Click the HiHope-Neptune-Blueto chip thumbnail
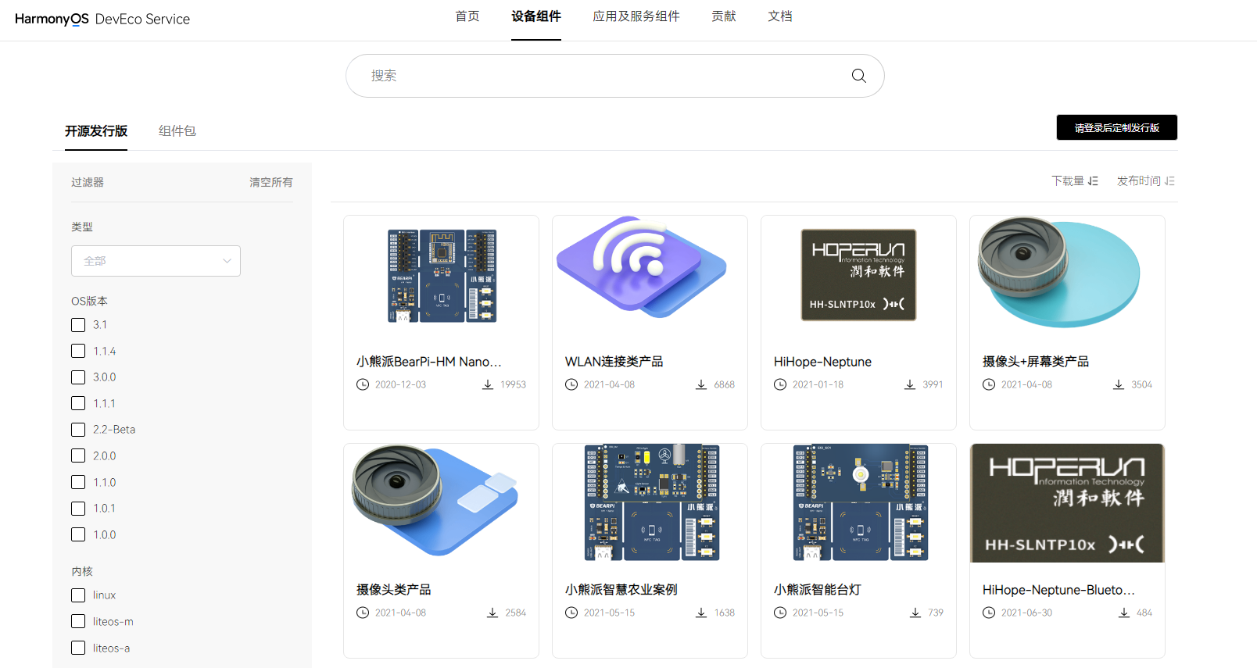The width and height of the screenshot is (1257, 668). (1067, 503)
